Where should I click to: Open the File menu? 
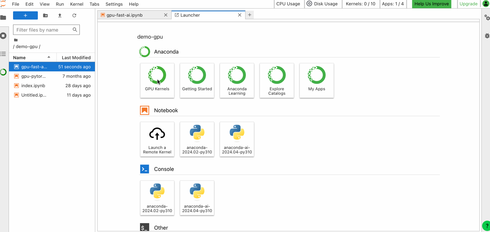[x=15, y=4]
